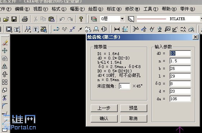The image size is (202, 133).
Task: Select the arrow drawing tool icon
Action: 80,29
